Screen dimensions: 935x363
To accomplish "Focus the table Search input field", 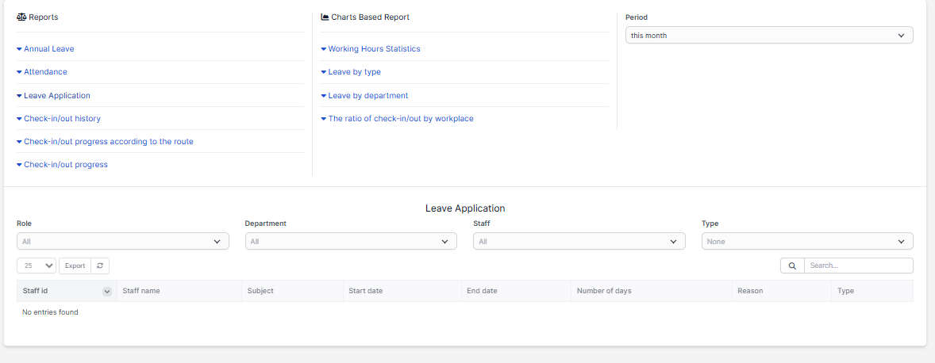I will coord(858,266).
